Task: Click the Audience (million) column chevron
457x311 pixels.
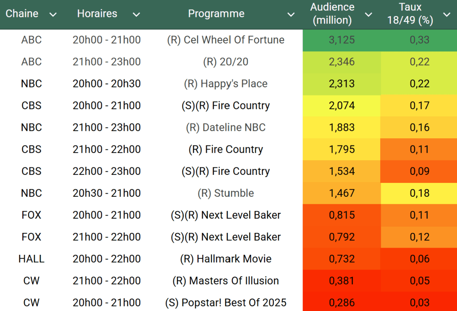Action: coord(369,15)
